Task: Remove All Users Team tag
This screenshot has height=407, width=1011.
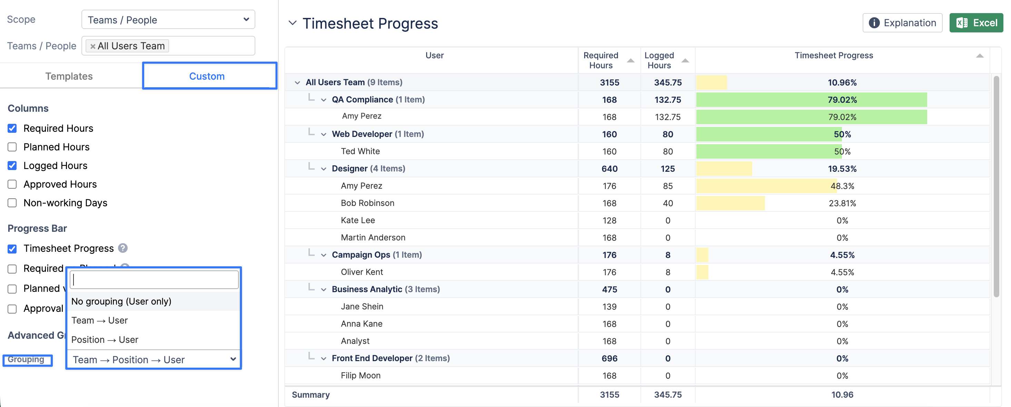Action: [x=92, y=46]
